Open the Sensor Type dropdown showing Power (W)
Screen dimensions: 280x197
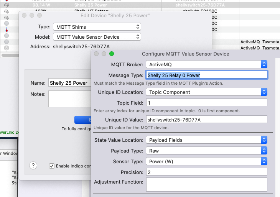click(207, 161)
